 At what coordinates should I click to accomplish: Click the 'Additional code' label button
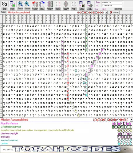[50, 9]
